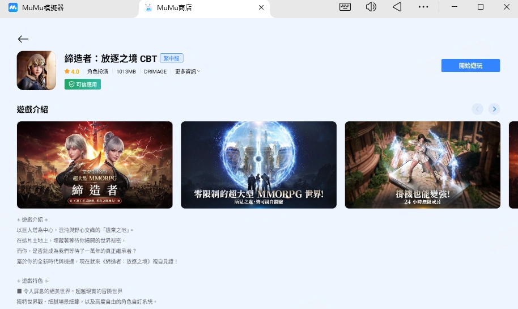Go back with the left arrow icon
518x309 pixels.
[23, 39]
